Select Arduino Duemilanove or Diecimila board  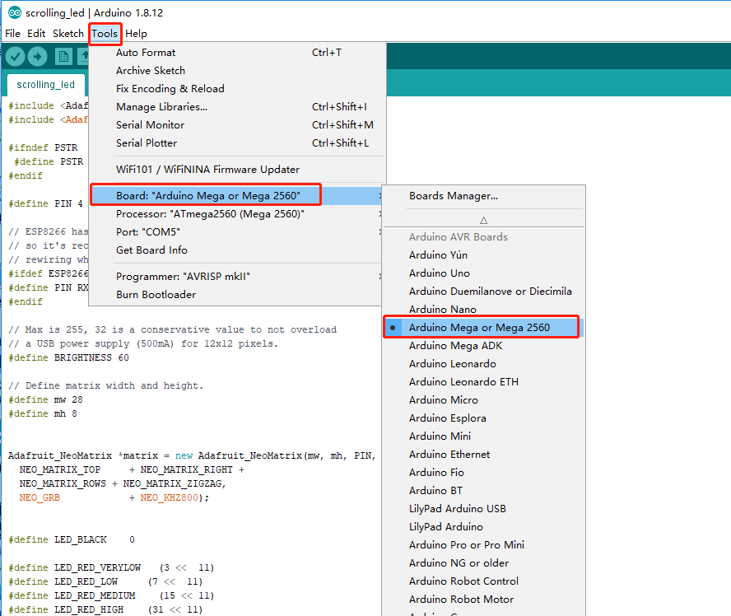click(483, 292)
